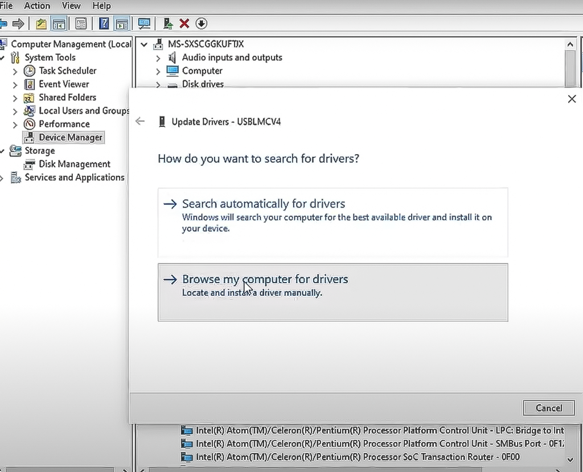Click the Update device driver toolbar icon

click(168, 24)
